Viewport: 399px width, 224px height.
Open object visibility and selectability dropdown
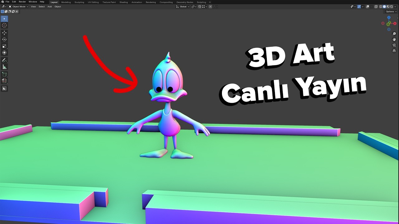pyautogui.click(x=353, y=7)
